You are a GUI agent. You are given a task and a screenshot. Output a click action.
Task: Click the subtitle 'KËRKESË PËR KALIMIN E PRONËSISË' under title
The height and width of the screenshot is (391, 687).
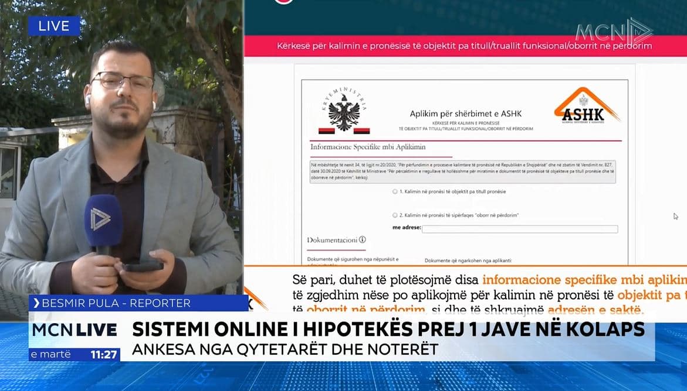point(466,124)
